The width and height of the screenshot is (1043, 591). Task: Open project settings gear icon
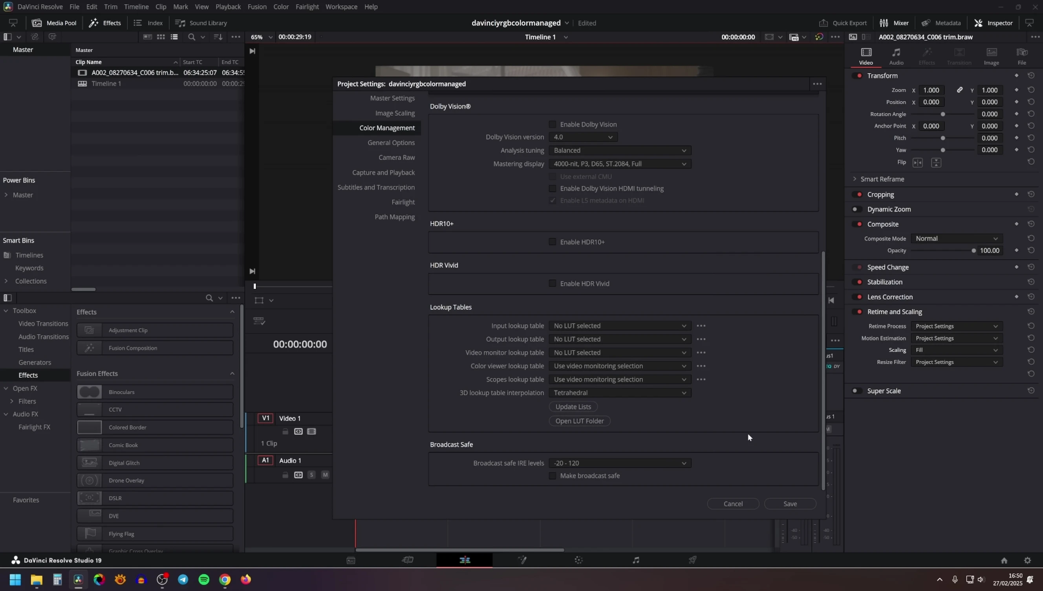(x=1027, y=560)
